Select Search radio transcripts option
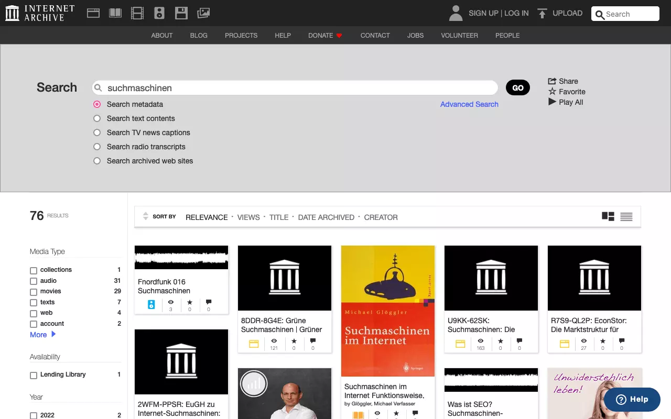This screenshot has height=419, width=671. click(x=97, y=147)
